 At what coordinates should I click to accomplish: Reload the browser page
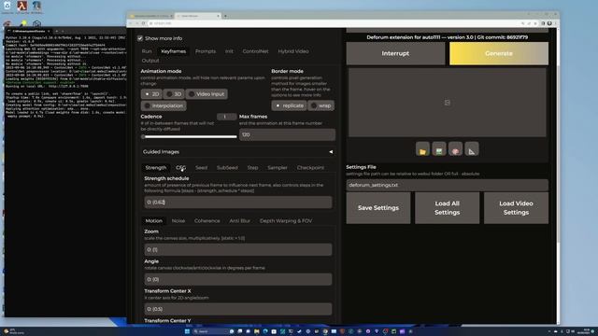click(144, 23)
